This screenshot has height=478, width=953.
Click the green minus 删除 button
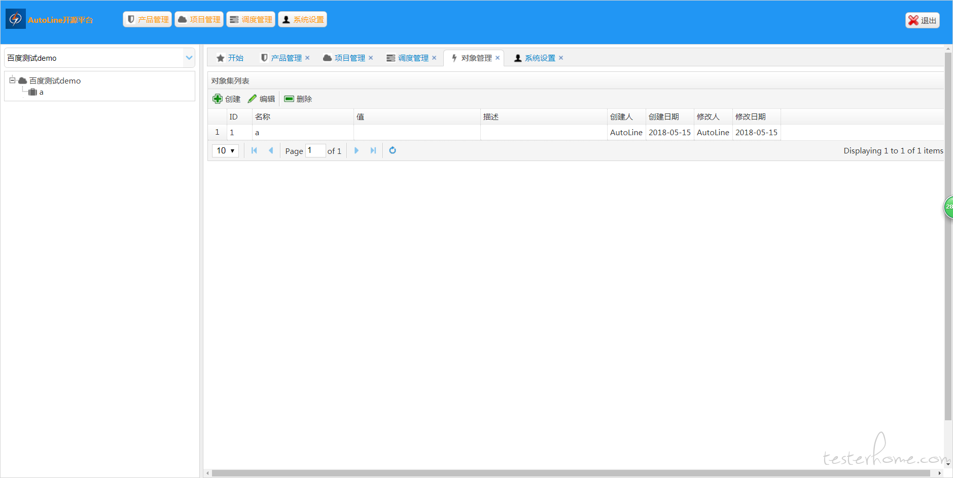[x=298, y=99]
